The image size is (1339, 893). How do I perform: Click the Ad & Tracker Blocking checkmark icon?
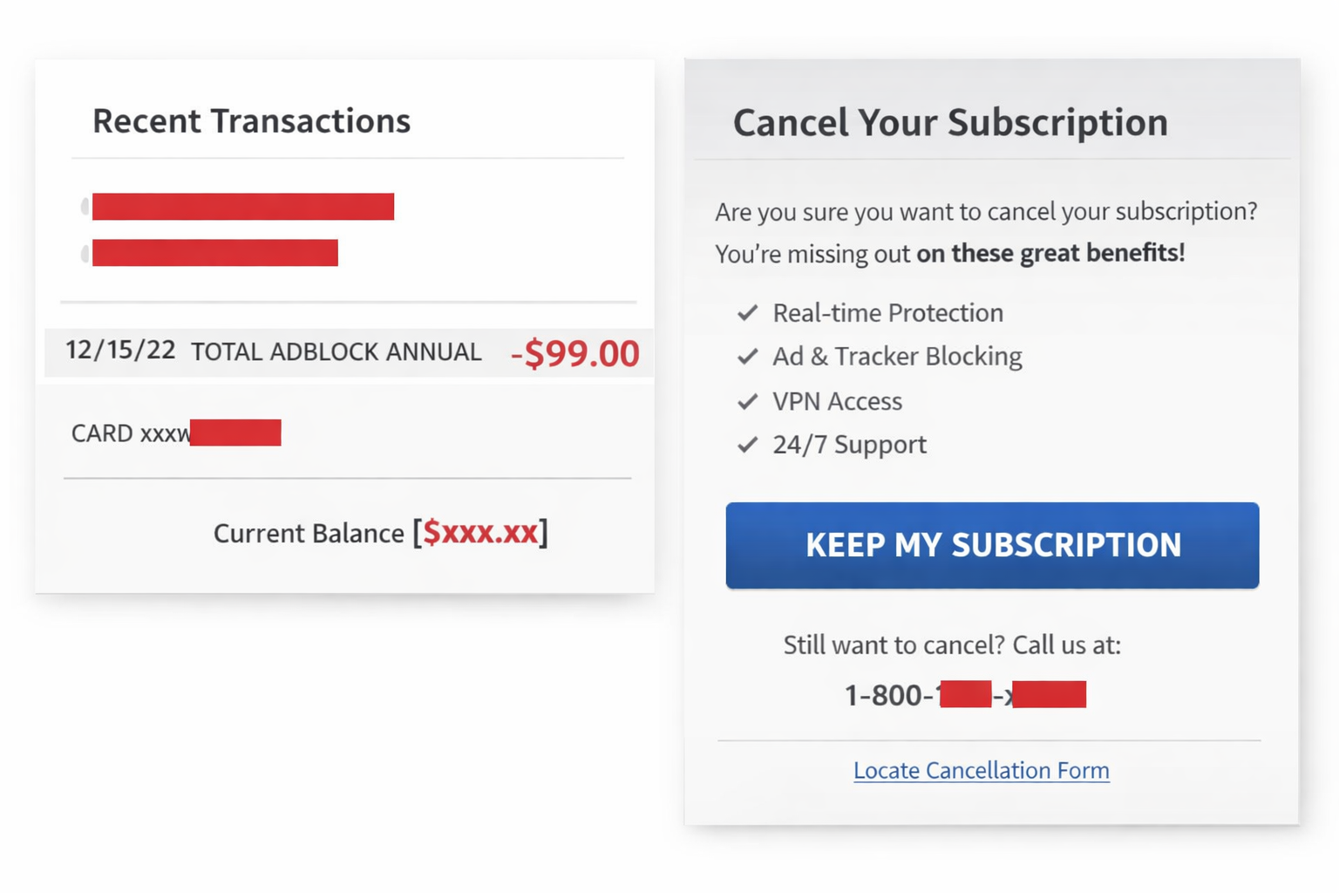(747, 356)
